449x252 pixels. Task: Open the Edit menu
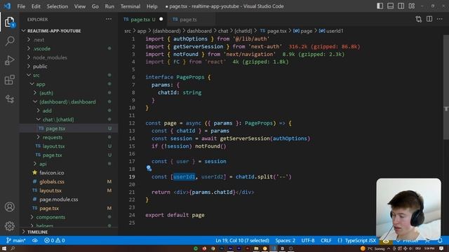click(x=36, y=6)
